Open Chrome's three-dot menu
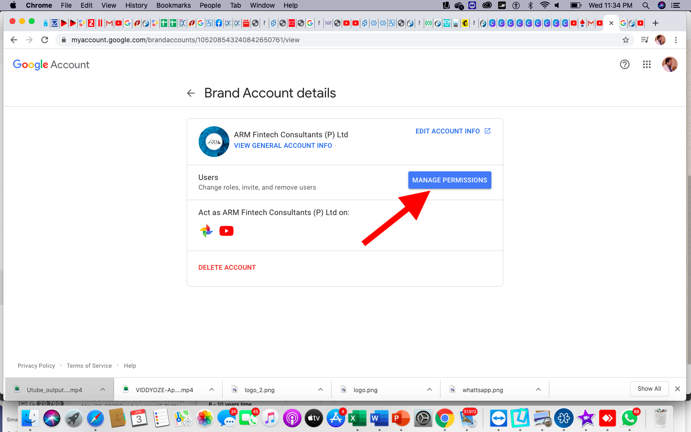 coord(676,40)
